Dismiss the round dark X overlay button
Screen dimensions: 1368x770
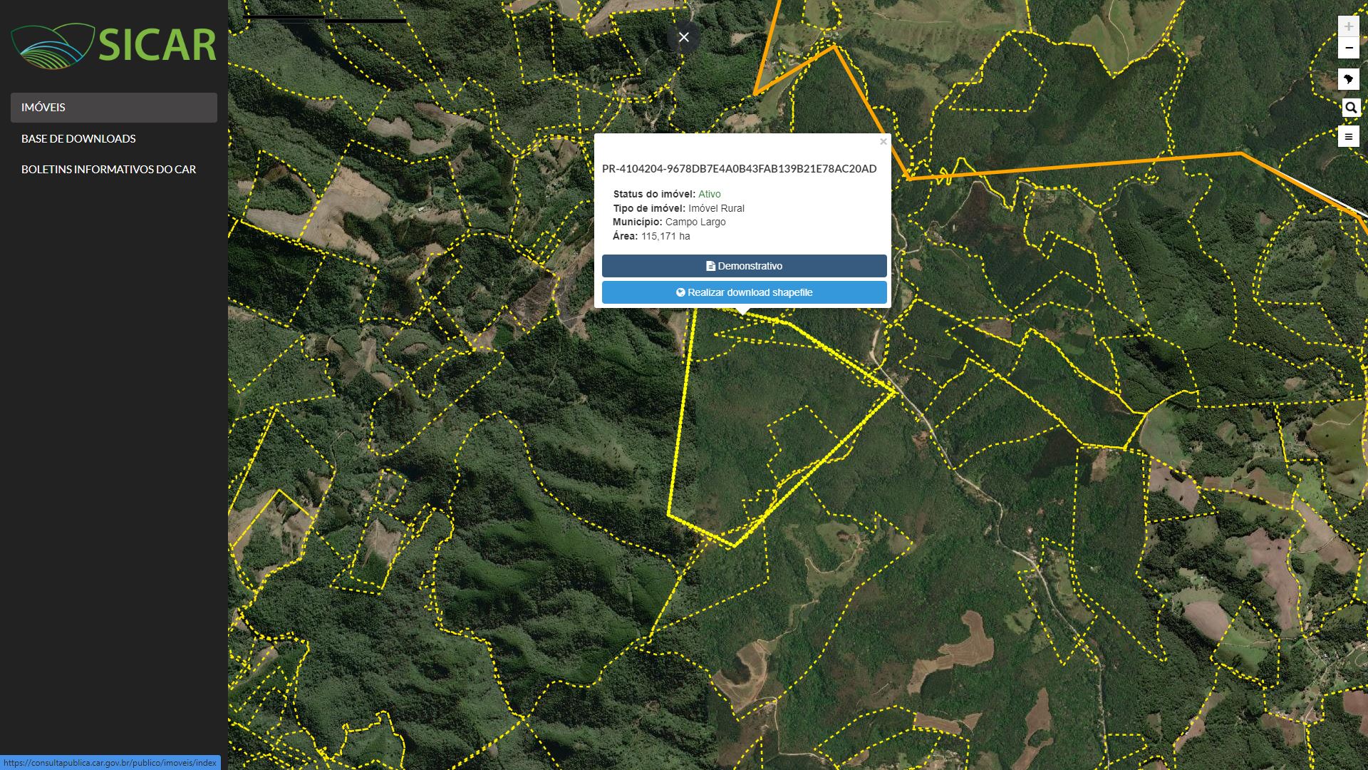(x=683, y=37)
